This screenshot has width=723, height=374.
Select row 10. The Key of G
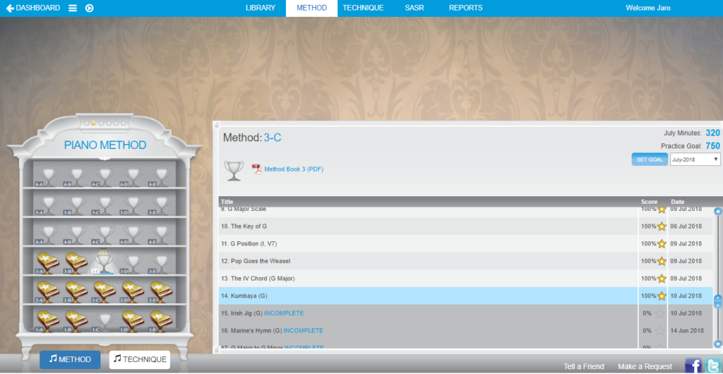pyautogui.click(x=466, y=226)
